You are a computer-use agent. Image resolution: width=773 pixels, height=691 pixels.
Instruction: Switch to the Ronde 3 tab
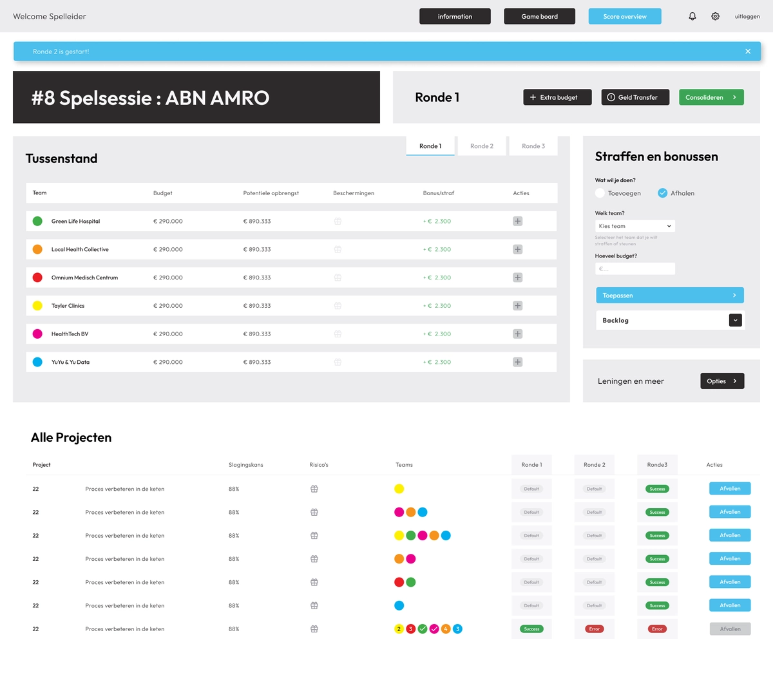point(533,146)
